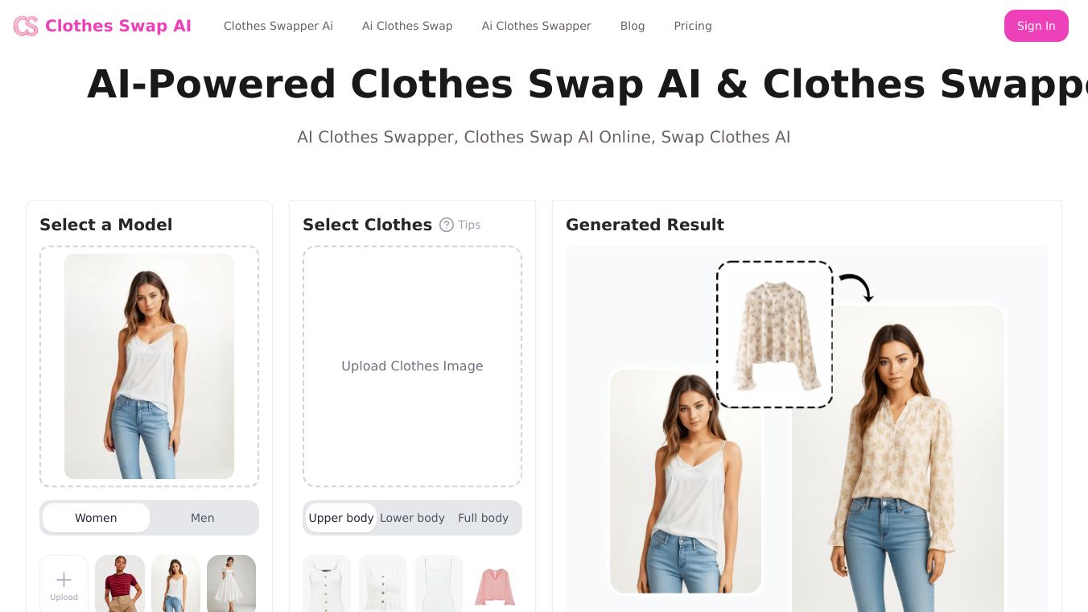
Task: Select the Lower body clothes category
Action: point(412,518)
